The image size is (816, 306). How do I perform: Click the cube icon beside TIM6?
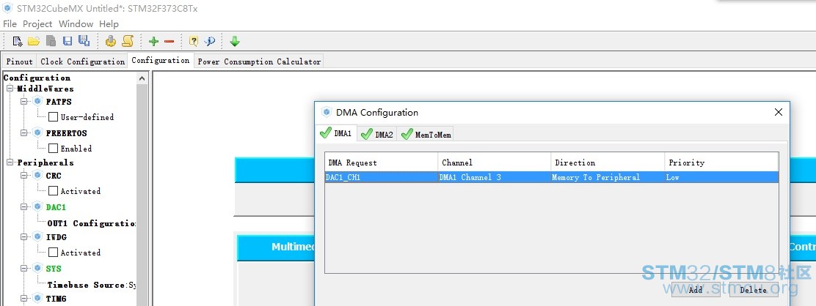[x=37, y=298]
